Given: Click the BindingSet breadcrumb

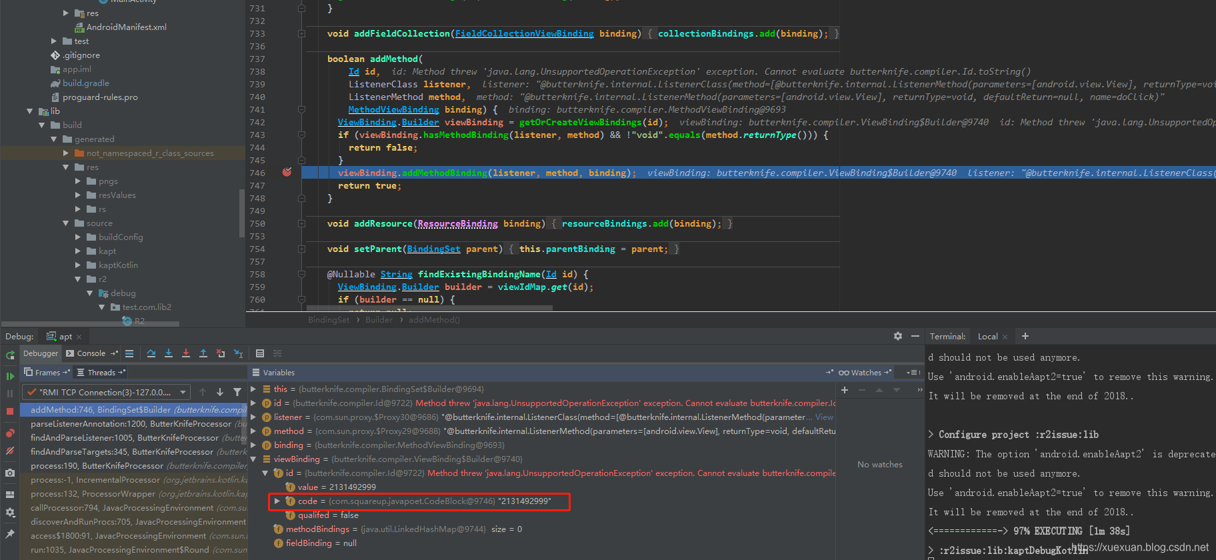Looking at the screenshot, I should 329,320.
